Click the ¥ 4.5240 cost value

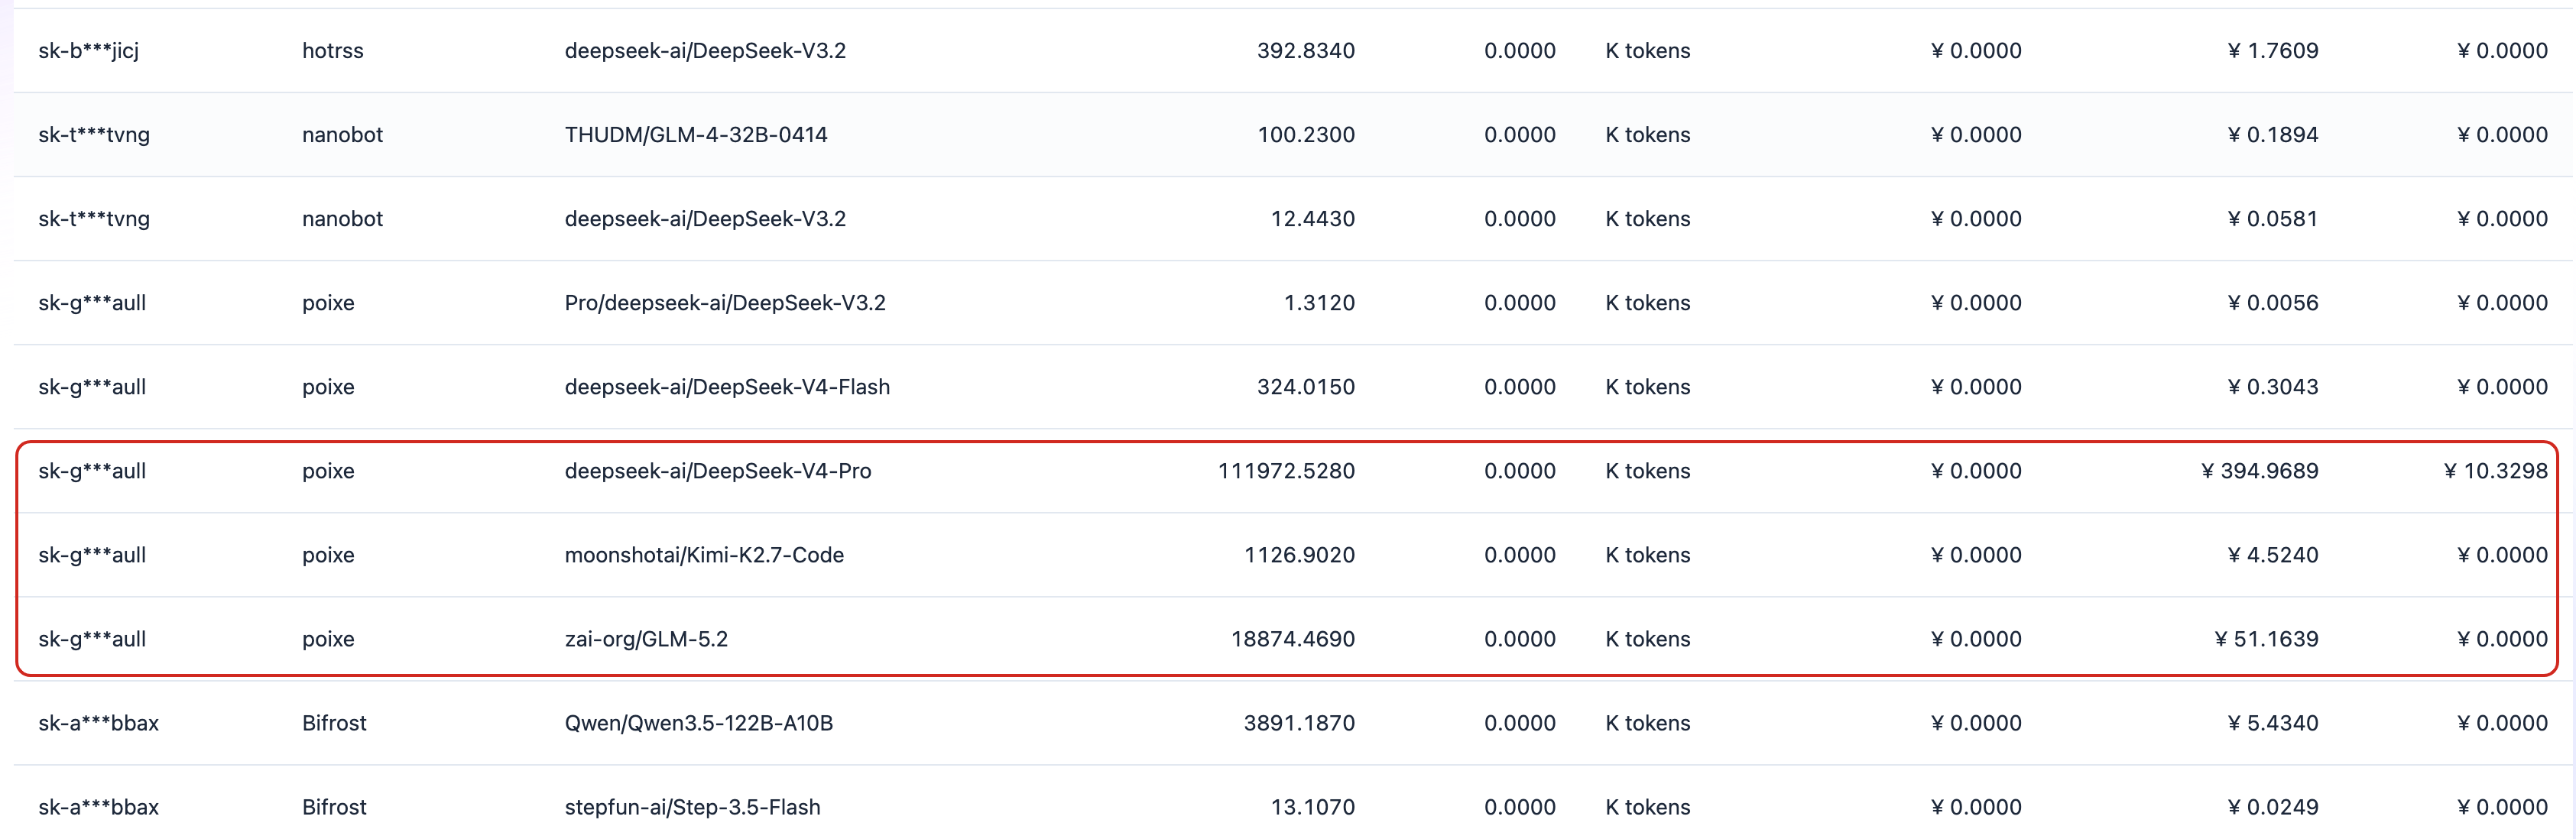2272,555
